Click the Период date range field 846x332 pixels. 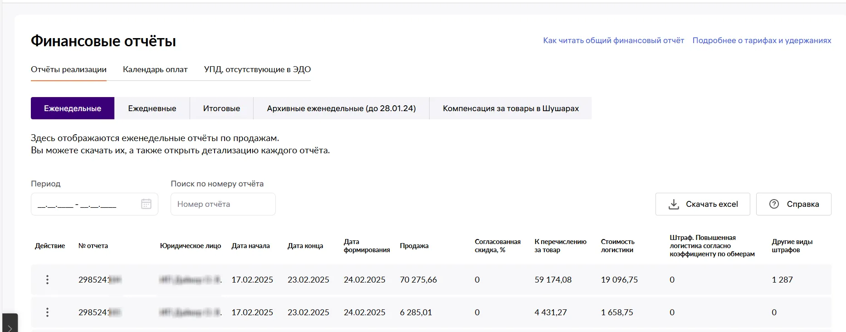86,204
